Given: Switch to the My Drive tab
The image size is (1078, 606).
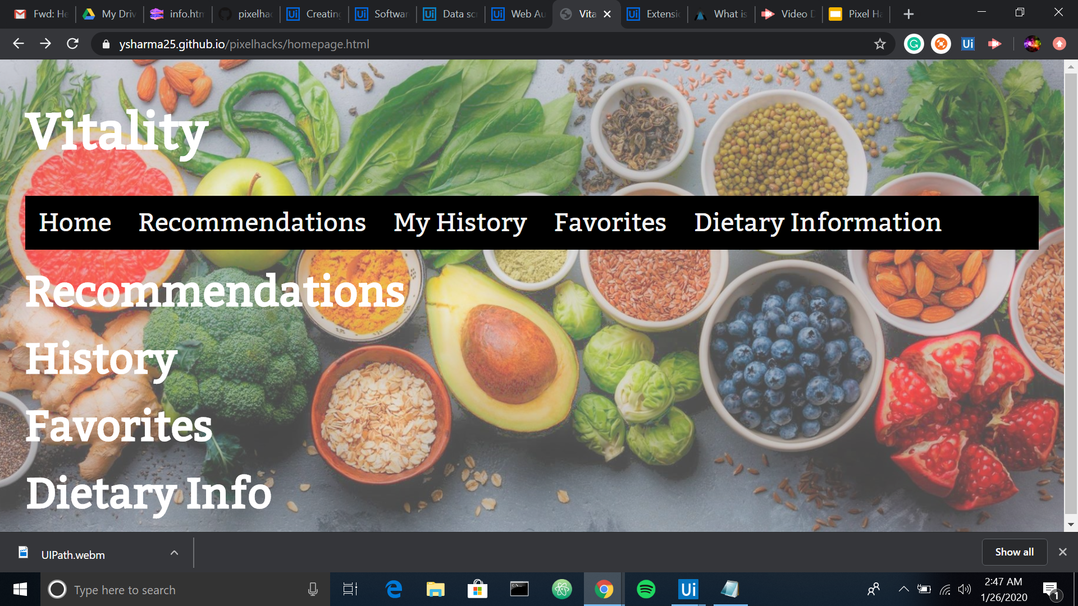Looking at the screenshot, I should tap(110, 14).
